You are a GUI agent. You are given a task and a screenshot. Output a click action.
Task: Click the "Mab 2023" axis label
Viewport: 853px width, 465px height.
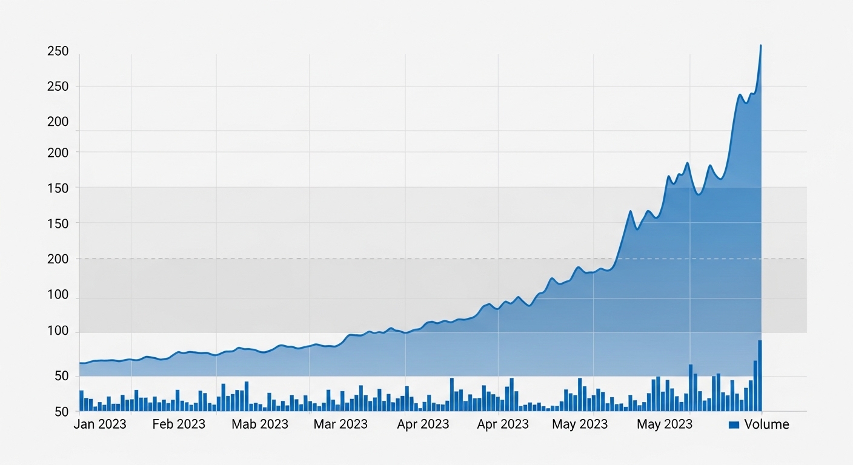coord(260,424)
